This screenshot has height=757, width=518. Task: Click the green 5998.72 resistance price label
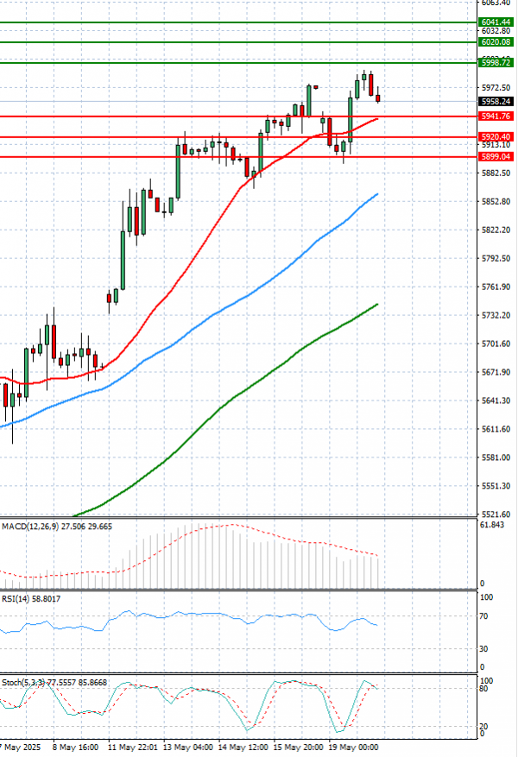[496, 63]
